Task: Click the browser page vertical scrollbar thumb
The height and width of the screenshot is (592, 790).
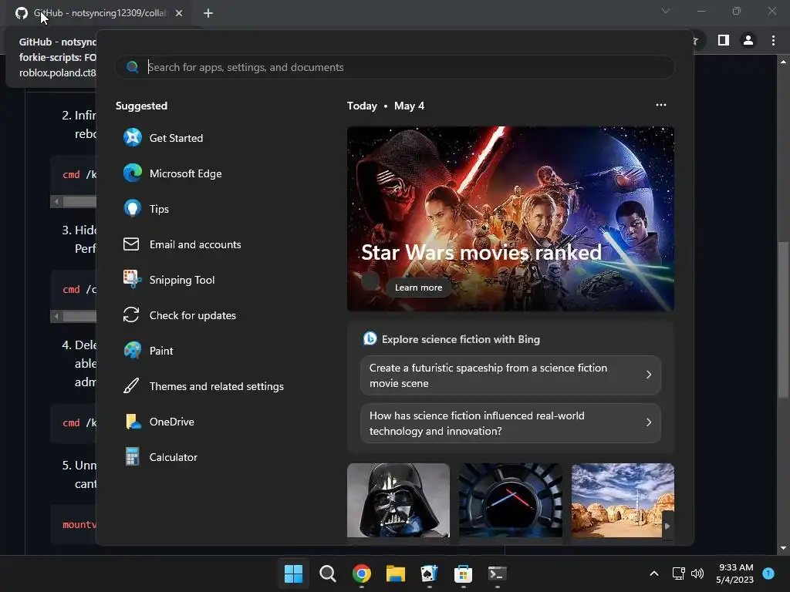Action: coord(783,320)
